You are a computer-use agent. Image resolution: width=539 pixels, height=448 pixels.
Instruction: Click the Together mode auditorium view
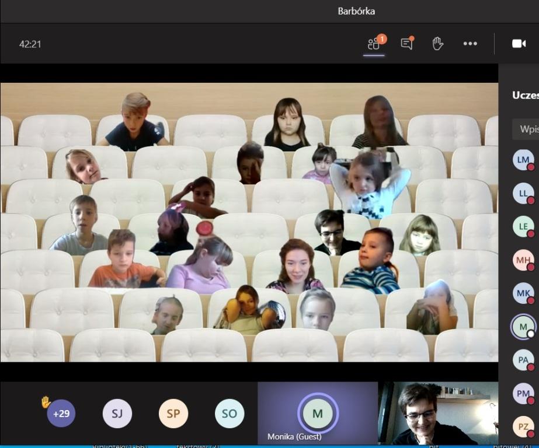click(249, 222)
